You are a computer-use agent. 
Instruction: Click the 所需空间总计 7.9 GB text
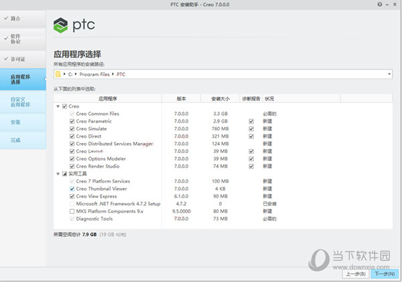pos(75,235)
